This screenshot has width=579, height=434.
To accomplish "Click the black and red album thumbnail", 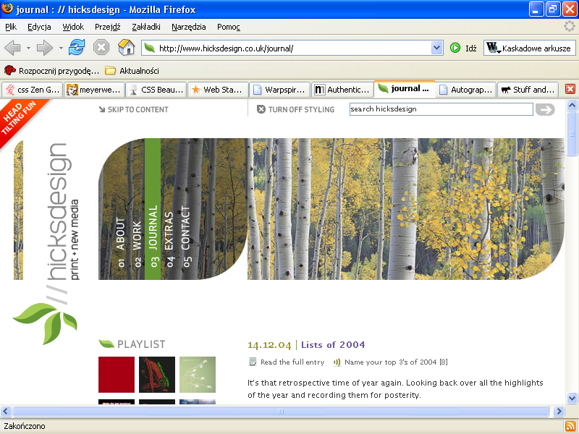I will point(157,375).
